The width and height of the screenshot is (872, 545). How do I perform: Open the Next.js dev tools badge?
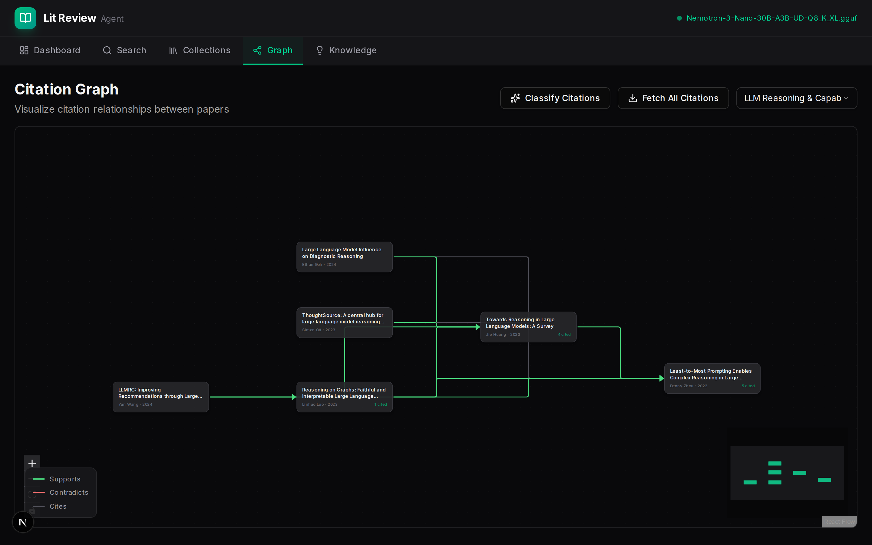[23, 522]
